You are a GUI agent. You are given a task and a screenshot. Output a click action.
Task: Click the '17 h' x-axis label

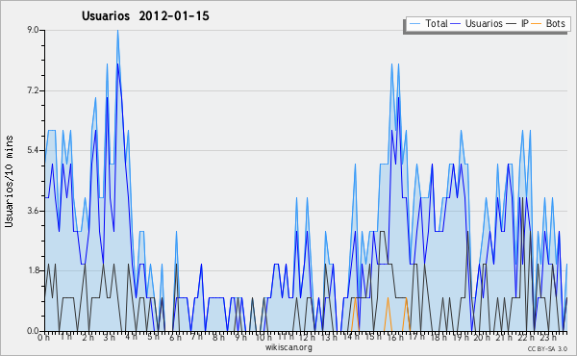[417, 337]
